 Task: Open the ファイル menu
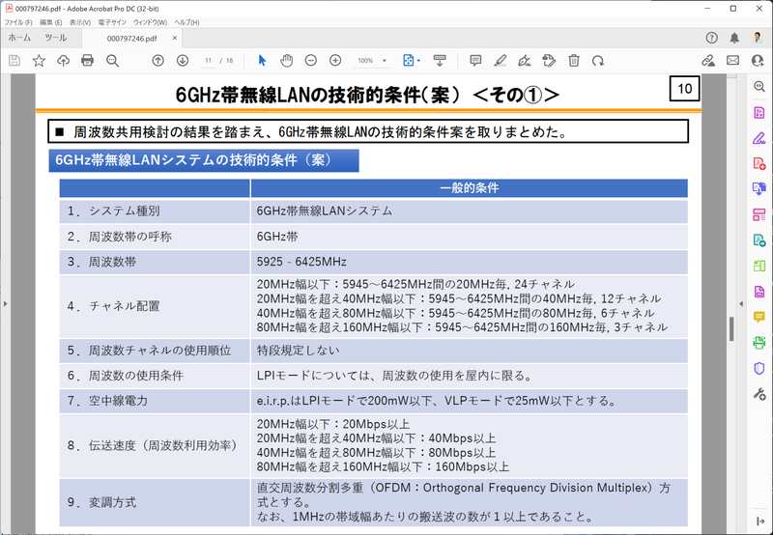coord(18,22)
